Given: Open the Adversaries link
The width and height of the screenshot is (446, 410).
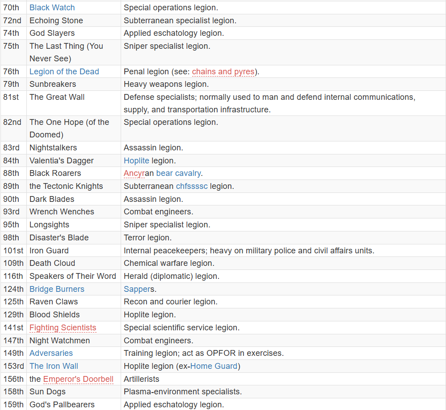Looking at the screenshot, I should tap(51, 353).
